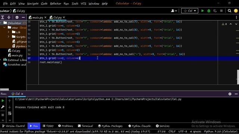Viewport: 239px width, 134px height.
Task: Select Cal.py in the project tree
Action: tap(14, 51)
